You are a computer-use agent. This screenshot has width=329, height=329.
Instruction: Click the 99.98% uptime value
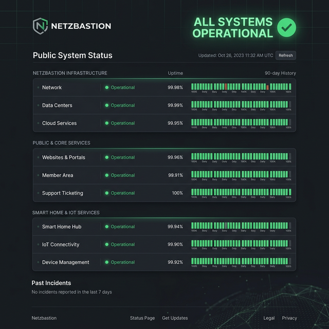pos(175,87)
